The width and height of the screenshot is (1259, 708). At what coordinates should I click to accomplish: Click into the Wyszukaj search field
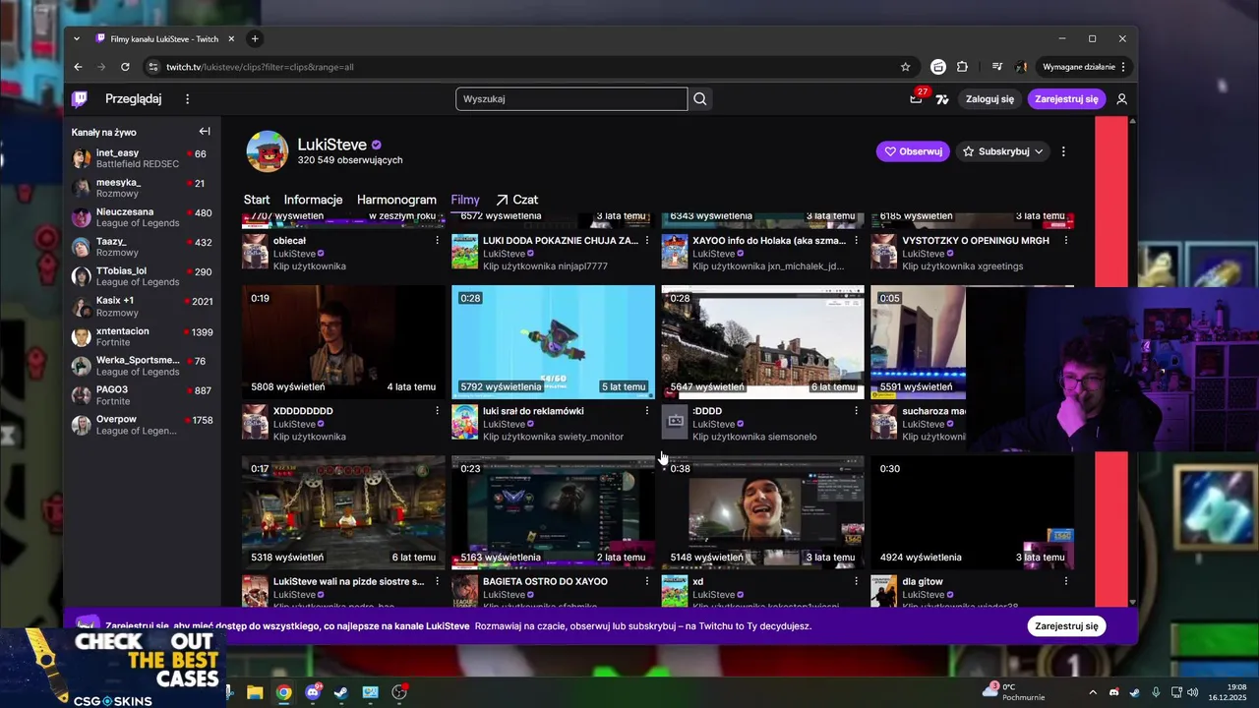point(571,98)
